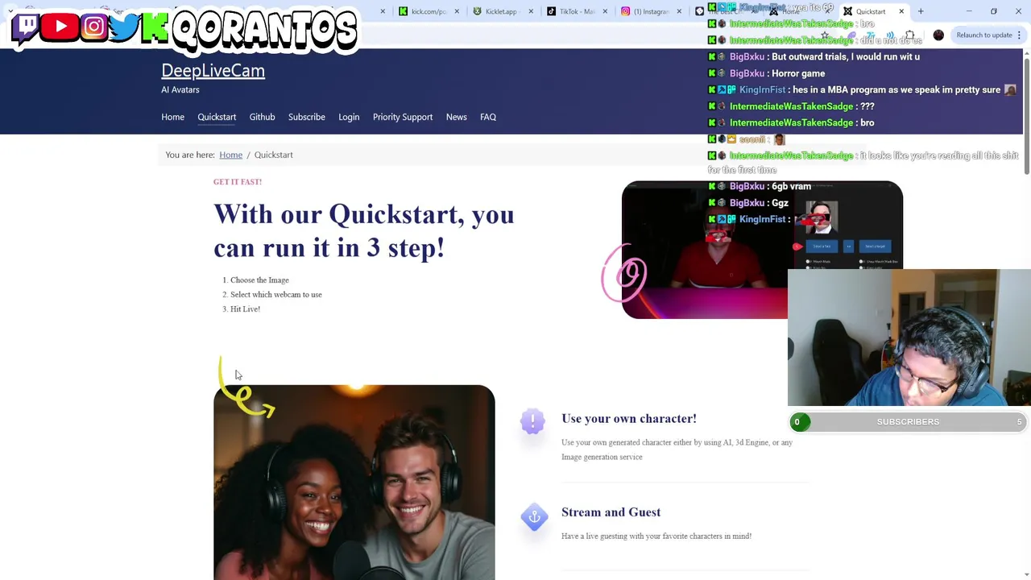Viewport: 1031px width, 580px height.
Task: Close the Quickstart browser tab
Action: (901, 11)
